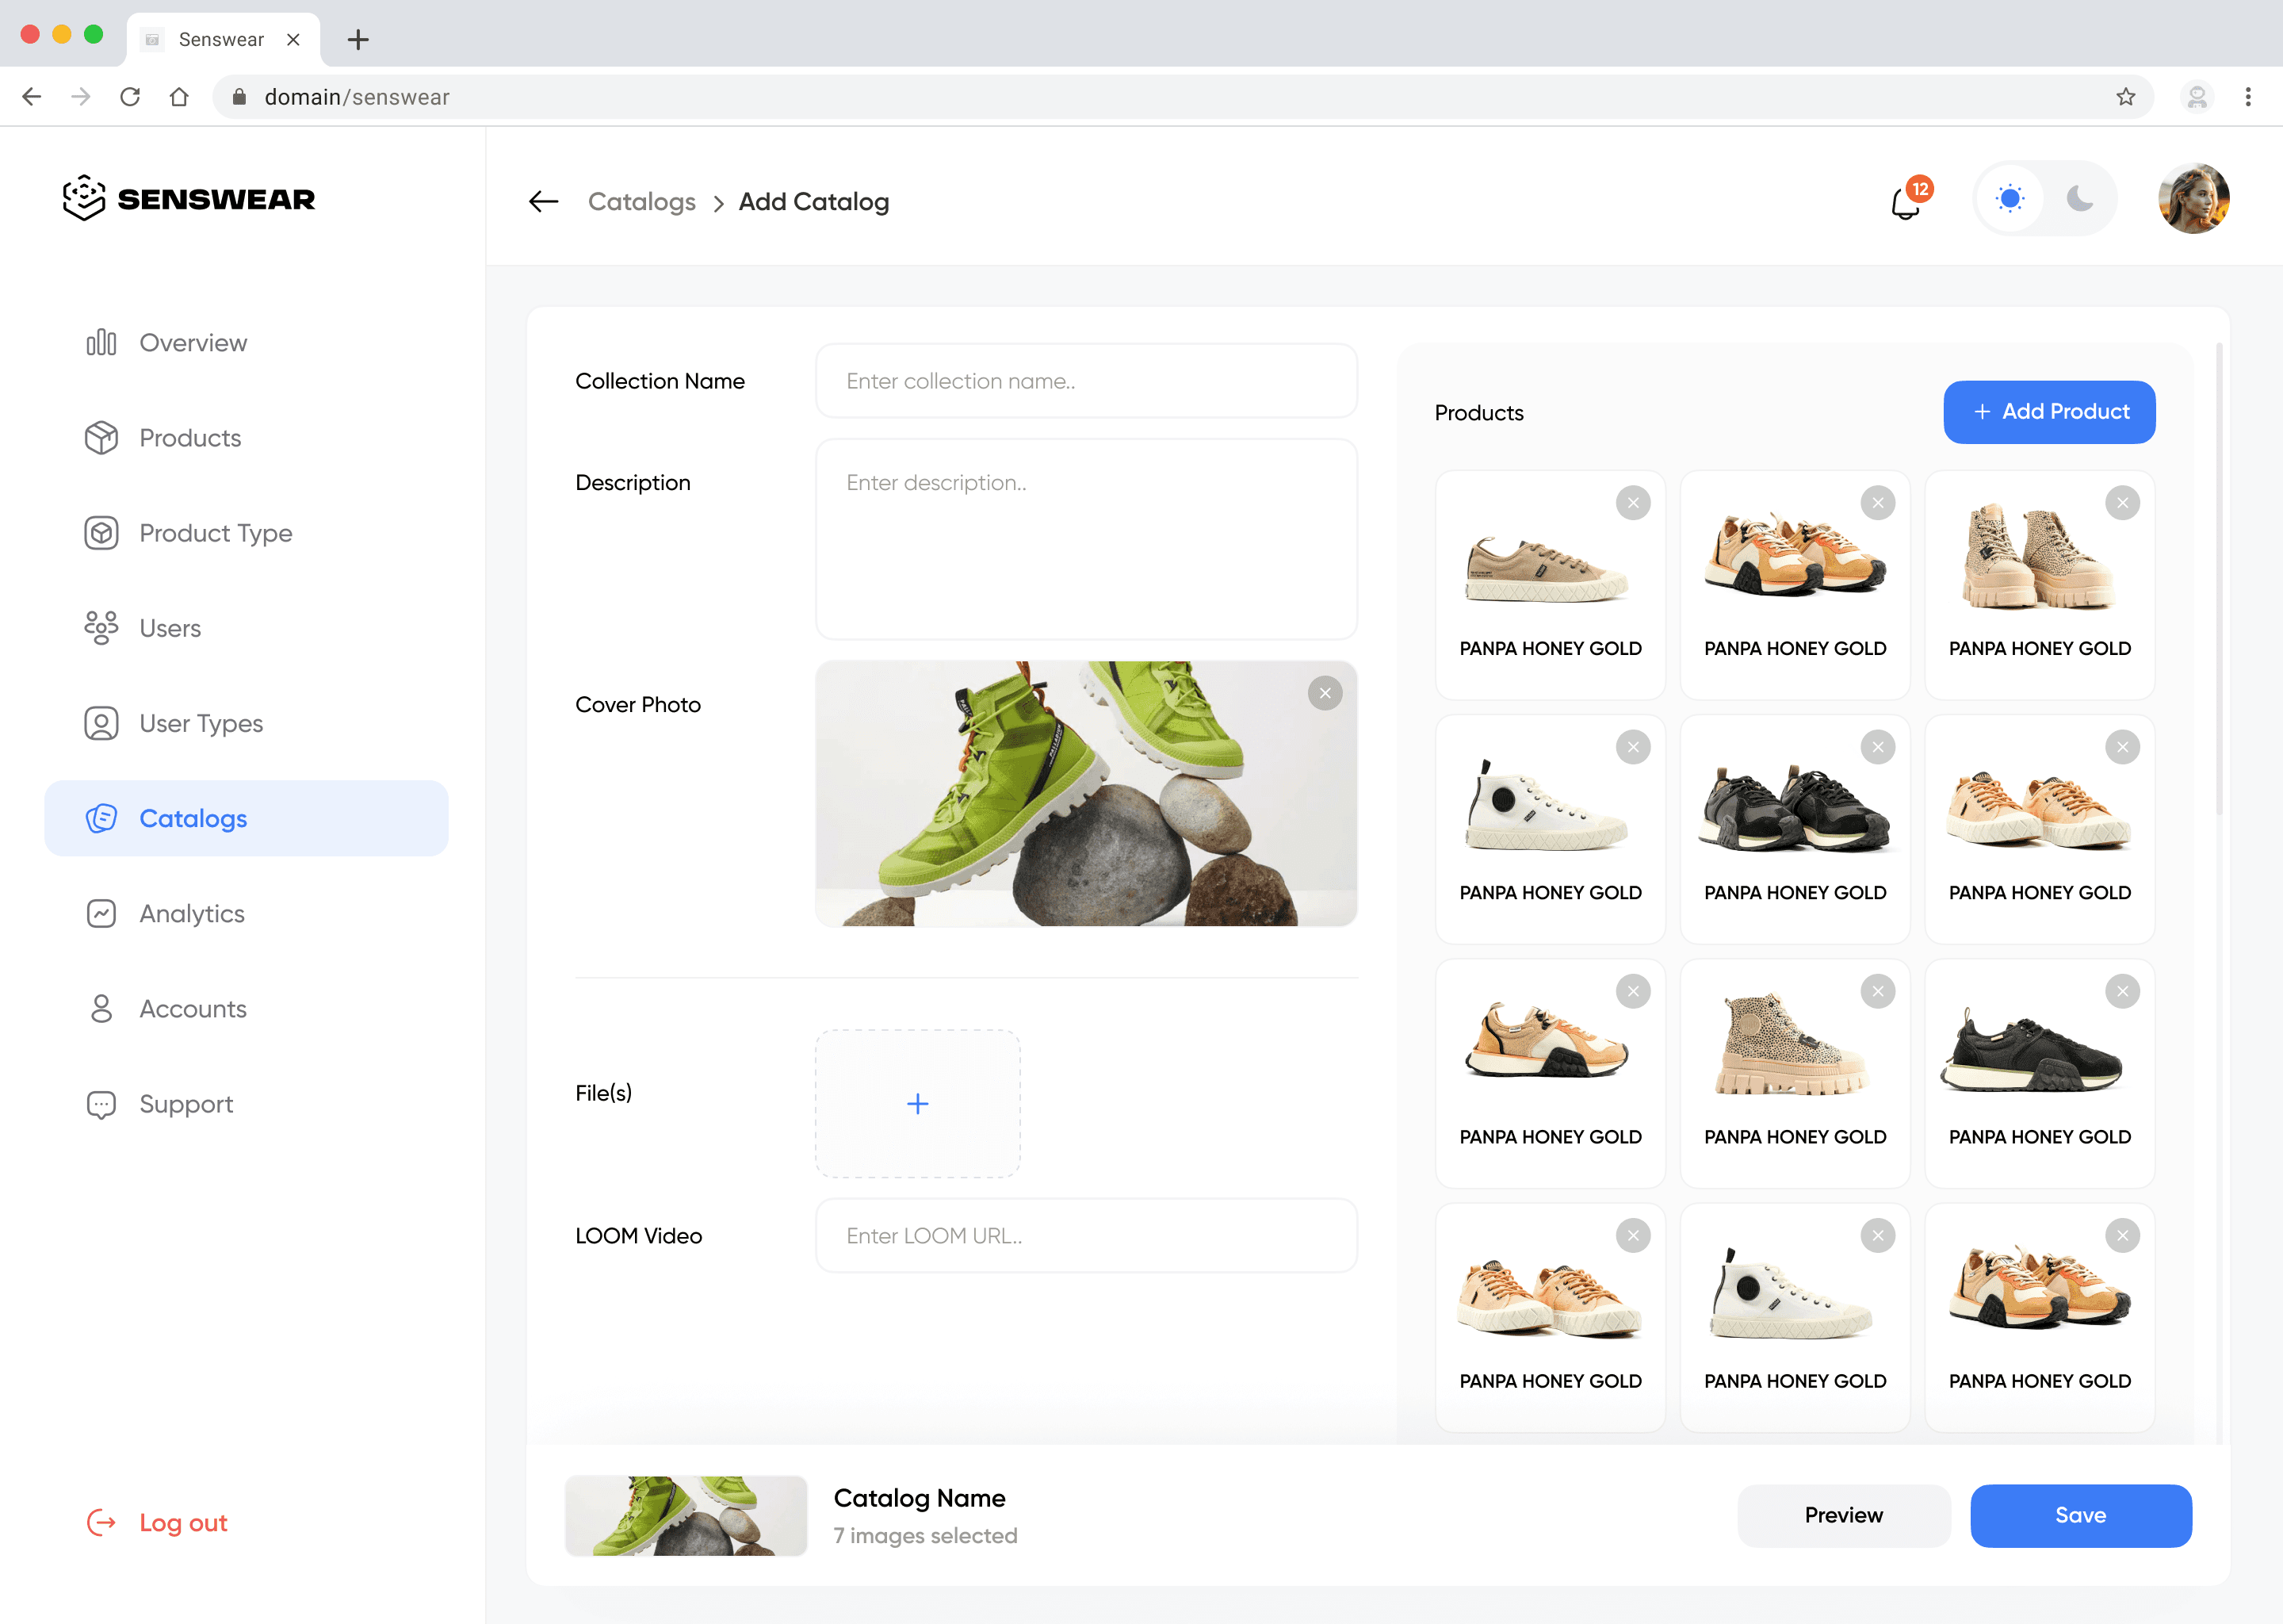
Task: Remove the leopard high-top pair product
Action: 2123,503
